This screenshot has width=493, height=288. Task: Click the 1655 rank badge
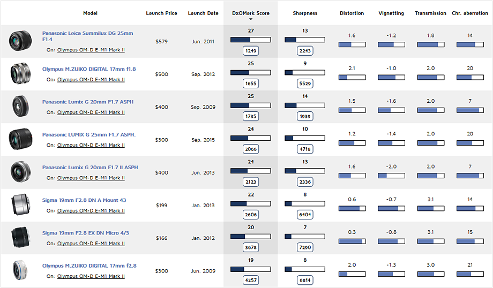point(251,84)
